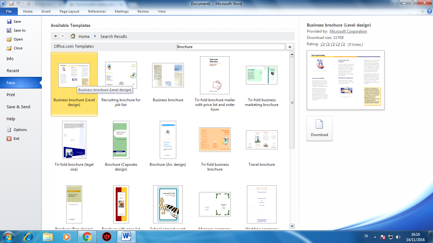
Task: Pick Tri-fold brochure mailer with price list
Action: click(x=215, y=84)
